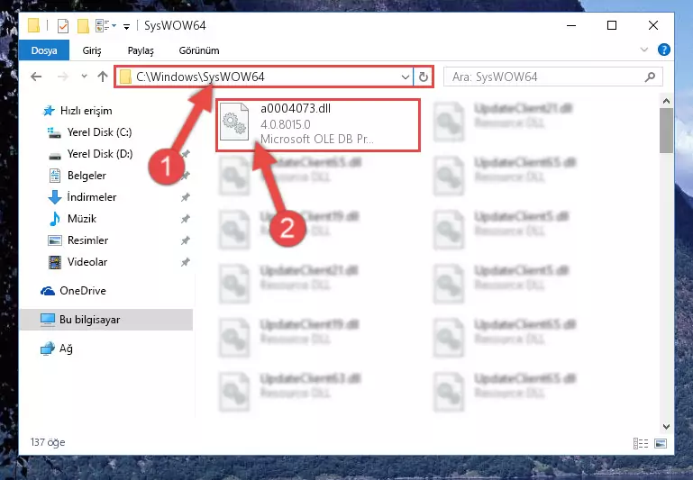
Task: Click the Properties icon in quick access toolbar
Action: [63, 26]
